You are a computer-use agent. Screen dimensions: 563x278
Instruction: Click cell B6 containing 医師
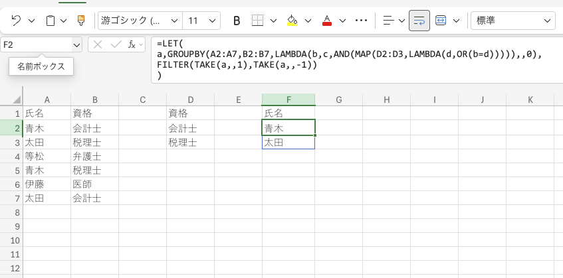pos(95,184)
